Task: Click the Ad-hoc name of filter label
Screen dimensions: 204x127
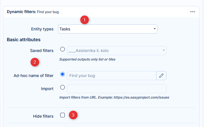Action: coord(34,76)
